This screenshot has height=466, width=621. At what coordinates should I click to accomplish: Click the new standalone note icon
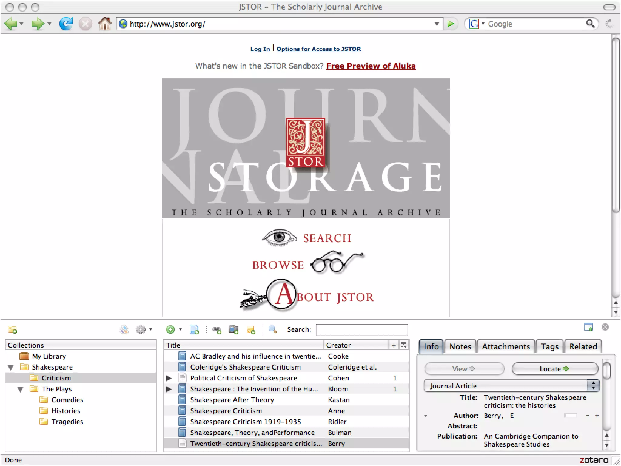pos(251,329)
